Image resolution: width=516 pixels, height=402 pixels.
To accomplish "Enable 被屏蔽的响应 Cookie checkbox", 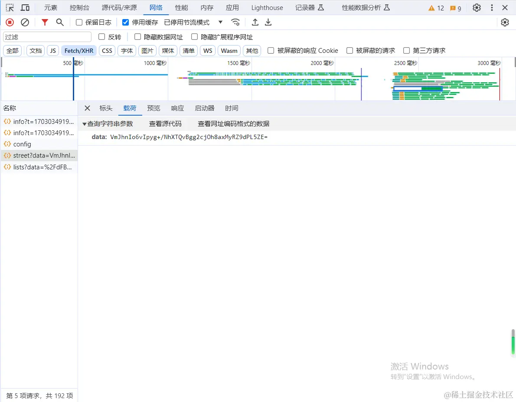I will [271, 51].
